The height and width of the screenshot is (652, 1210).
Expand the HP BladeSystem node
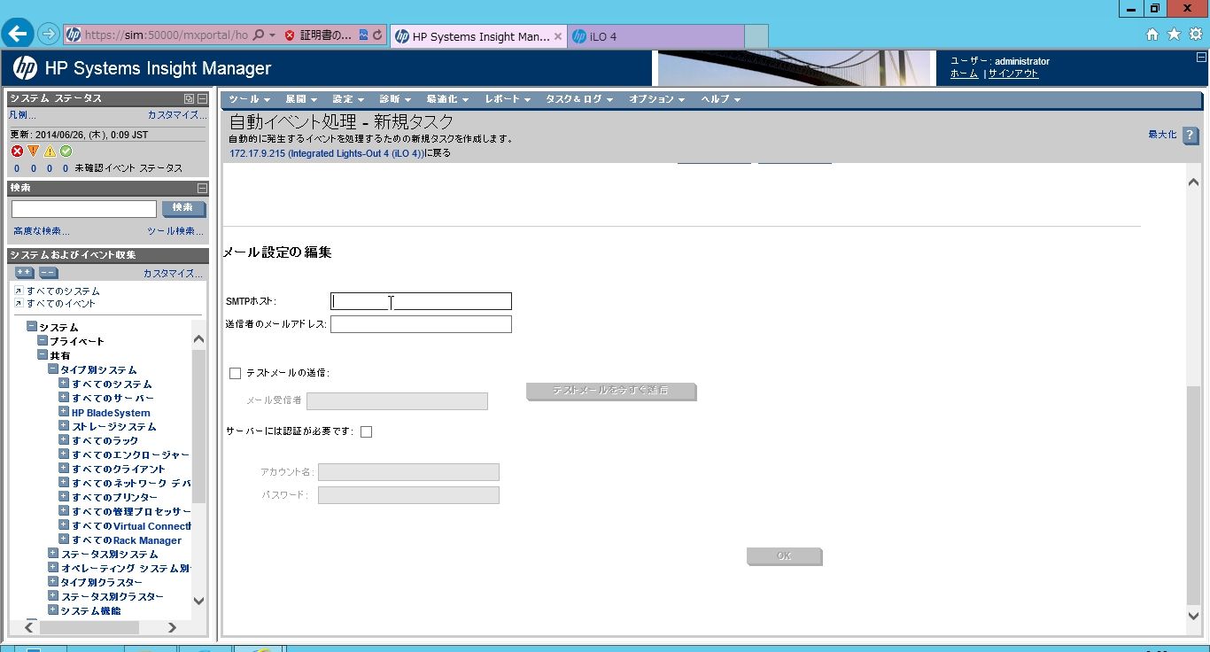tap(64, 412)
